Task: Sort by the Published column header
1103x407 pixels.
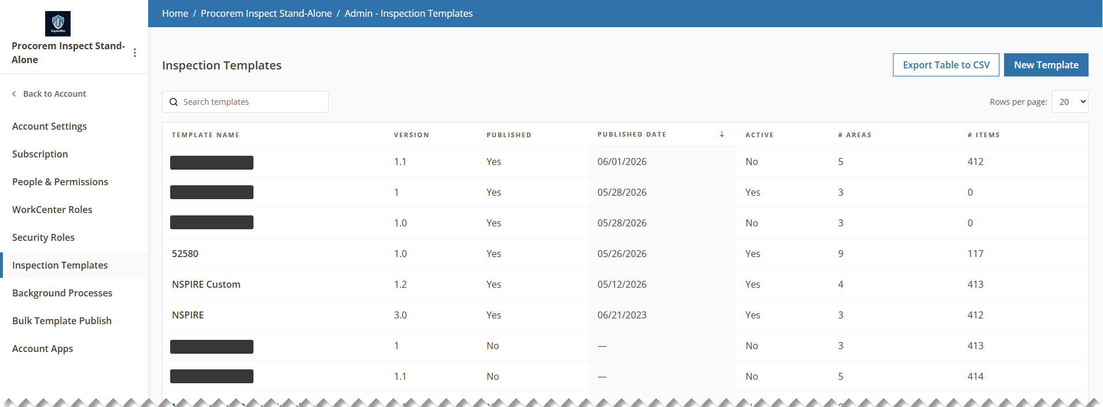Action: click(509, 135)
